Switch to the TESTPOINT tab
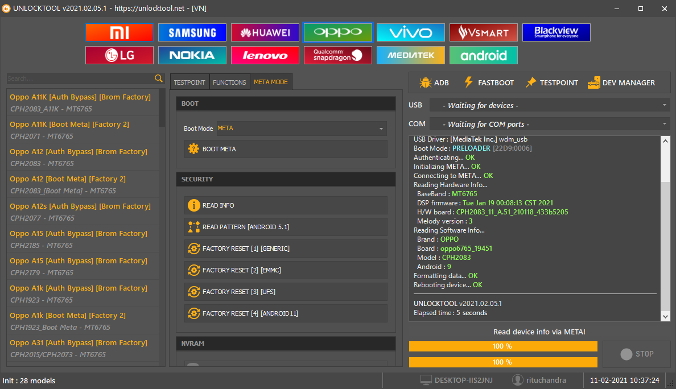The height and width of the screenshot is (389, 676). pos(189,82)
